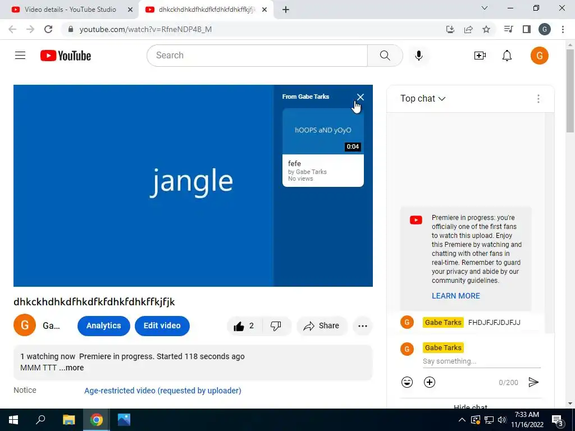Image resolution: width=575 pixels, height=431 pixels.
Task: Open volume control in system tray
Action: pyautogui.click(x=502, y=420)
